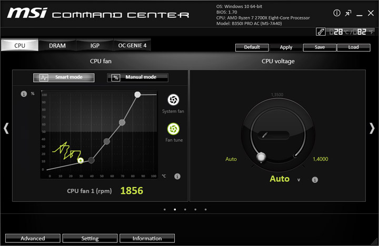Open the IGP tab
The image size is (379, 246).
(x=95, y=45)
